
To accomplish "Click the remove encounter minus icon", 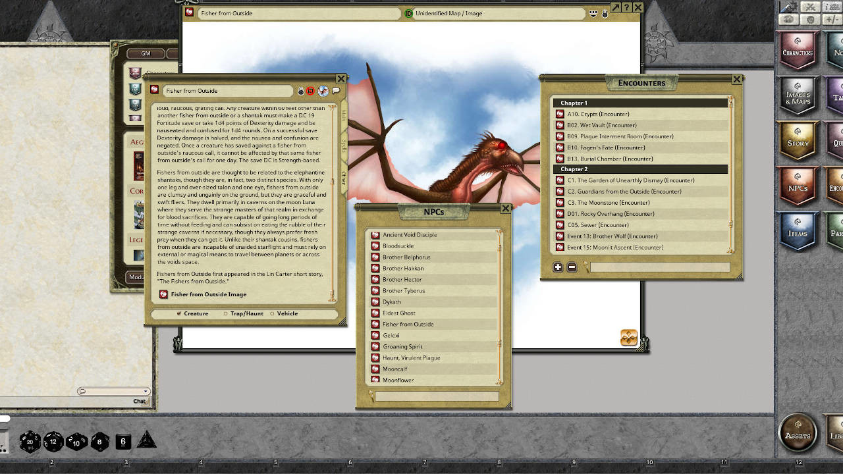I will coord(572,267).
